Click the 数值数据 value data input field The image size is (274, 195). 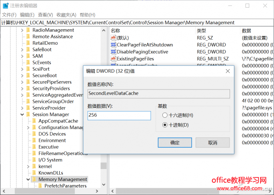(x=119, y=115)
